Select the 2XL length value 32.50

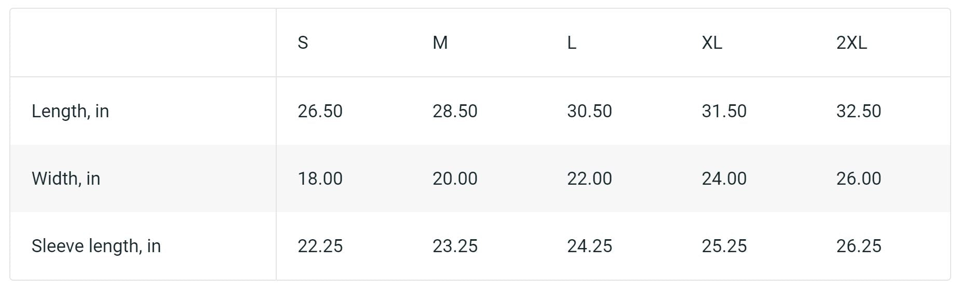[858, 111]
